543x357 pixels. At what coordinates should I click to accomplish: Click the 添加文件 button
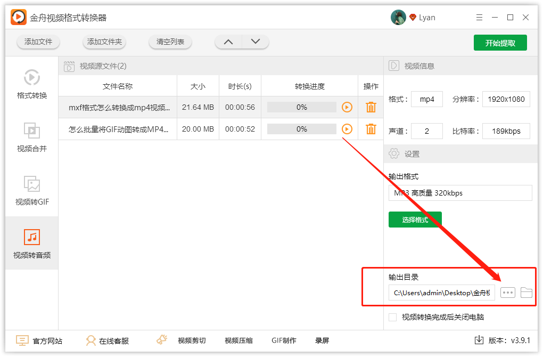pyautogui.click(x=38, y=42)
